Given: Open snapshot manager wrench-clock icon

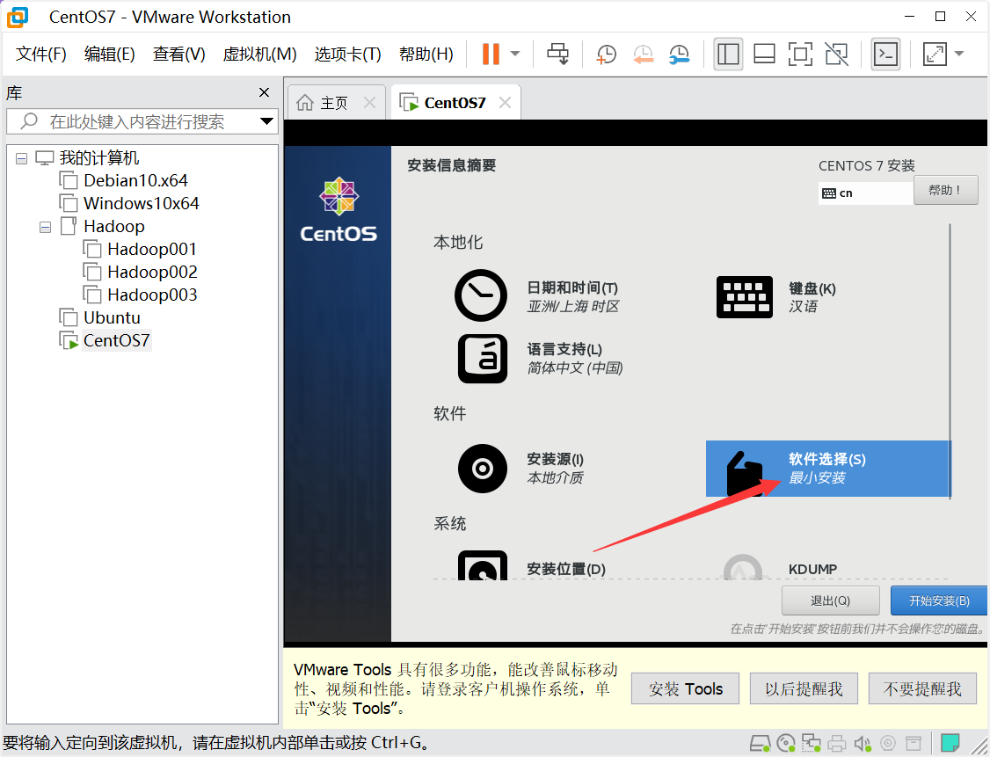Looking at the screenshot, I should [x=680, y=55].
